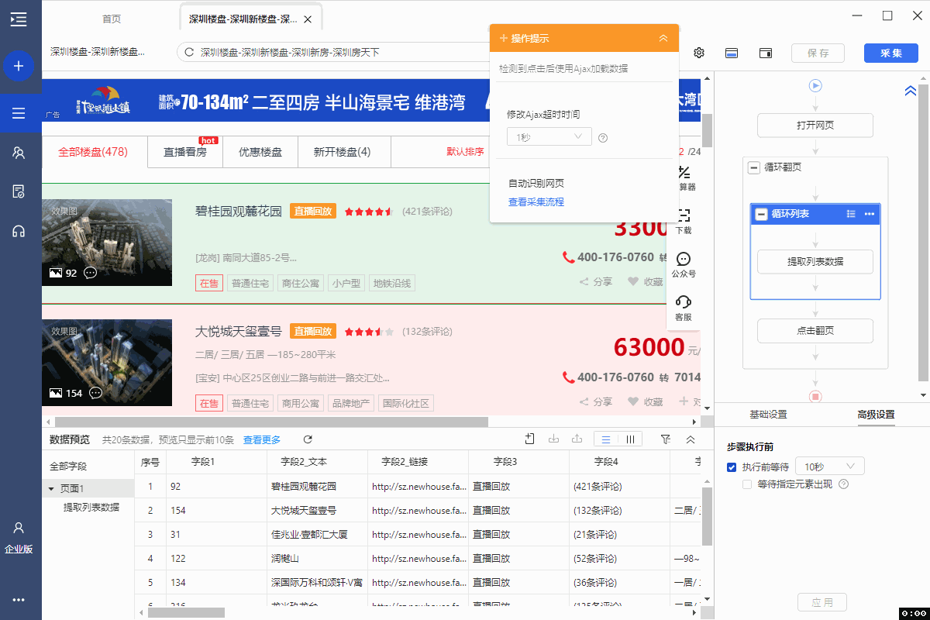Open list settings icon on 循环列表 step

click(x=851, y=214)
